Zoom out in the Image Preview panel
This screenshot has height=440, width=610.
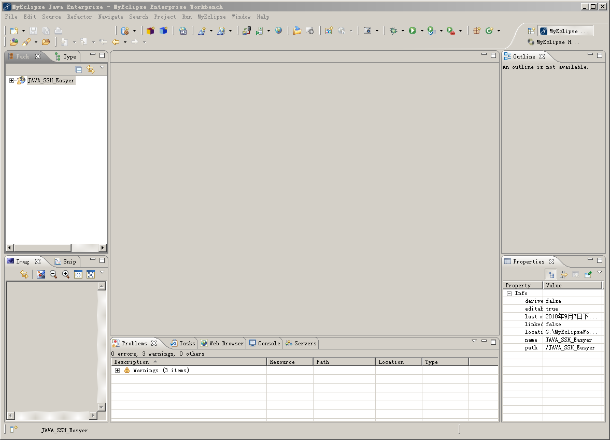coord(53,274)
